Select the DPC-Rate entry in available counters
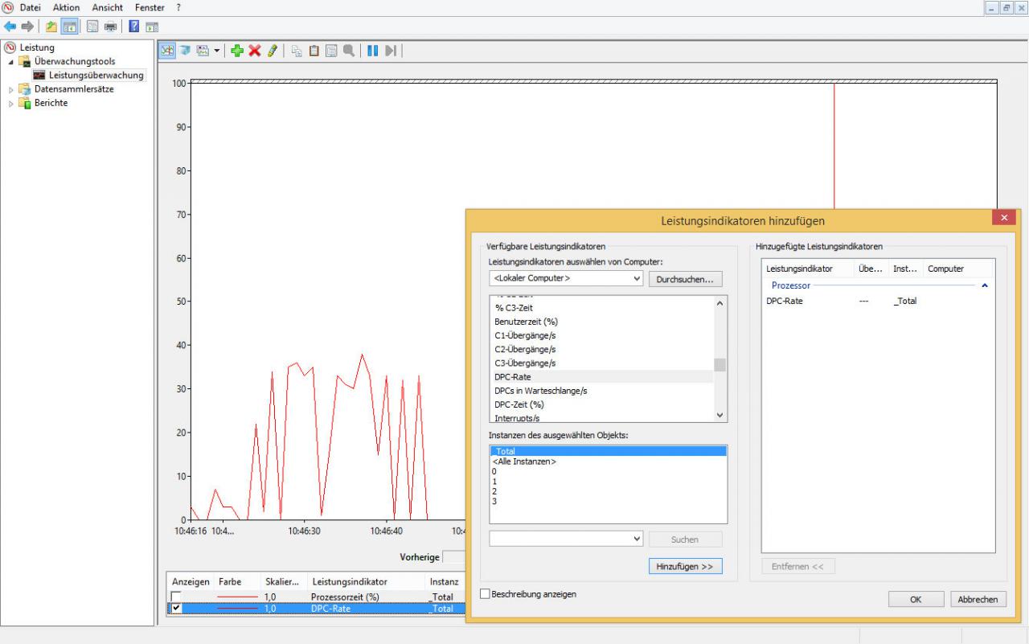Screen dimensions: 1029x644 (512, 376)
